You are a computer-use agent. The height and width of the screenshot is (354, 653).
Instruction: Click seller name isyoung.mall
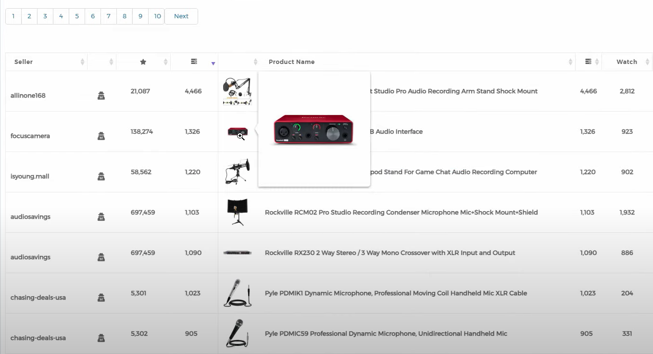click(30, 177)
